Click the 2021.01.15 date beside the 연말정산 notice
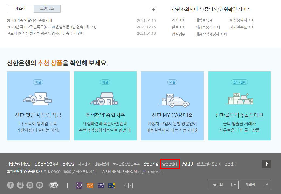This screenshot has width=281, height=194. pyautogui.click(x=146, y=20)
